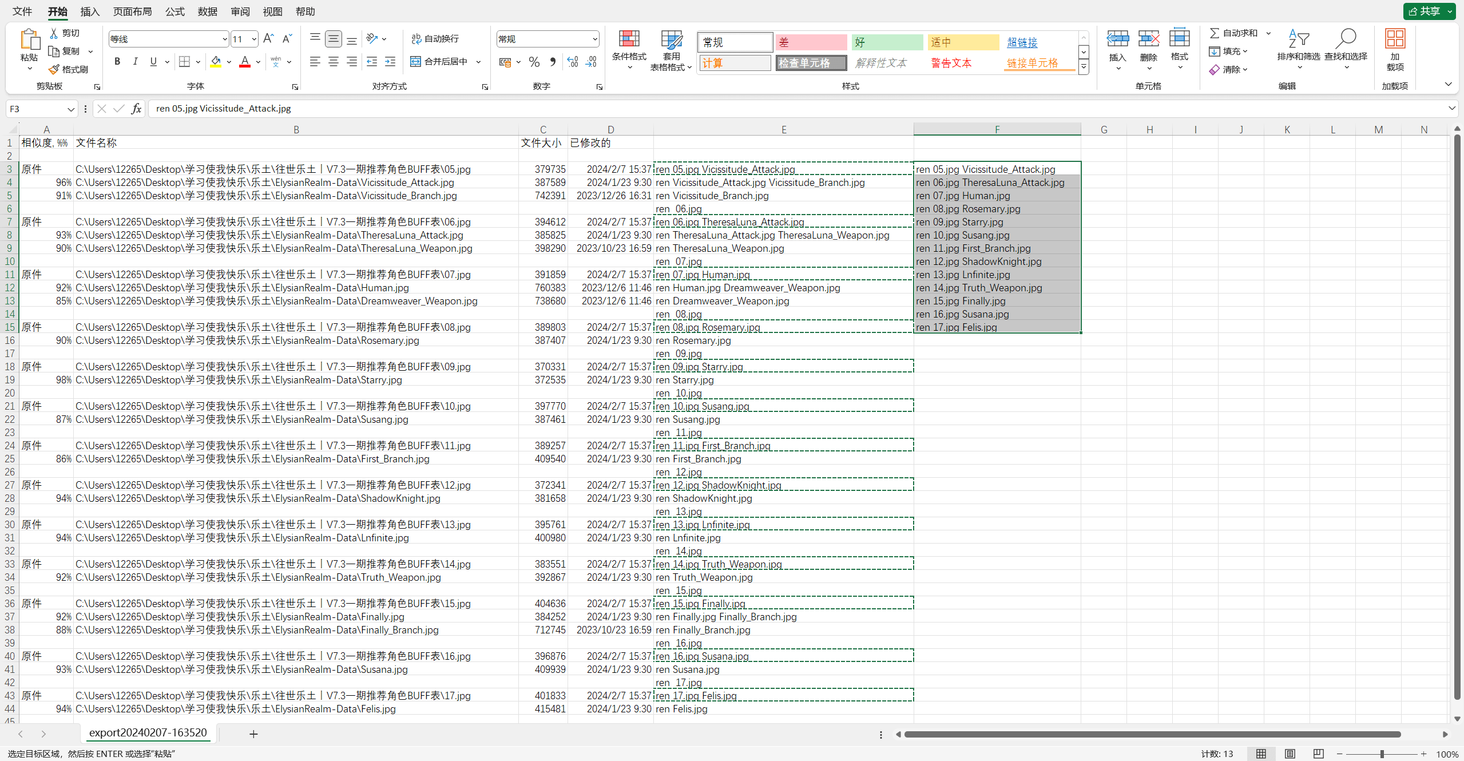Switch to the 公式 tab
Image resolution: width=1464 pixels, height=761 pixels.
[174, 11]
